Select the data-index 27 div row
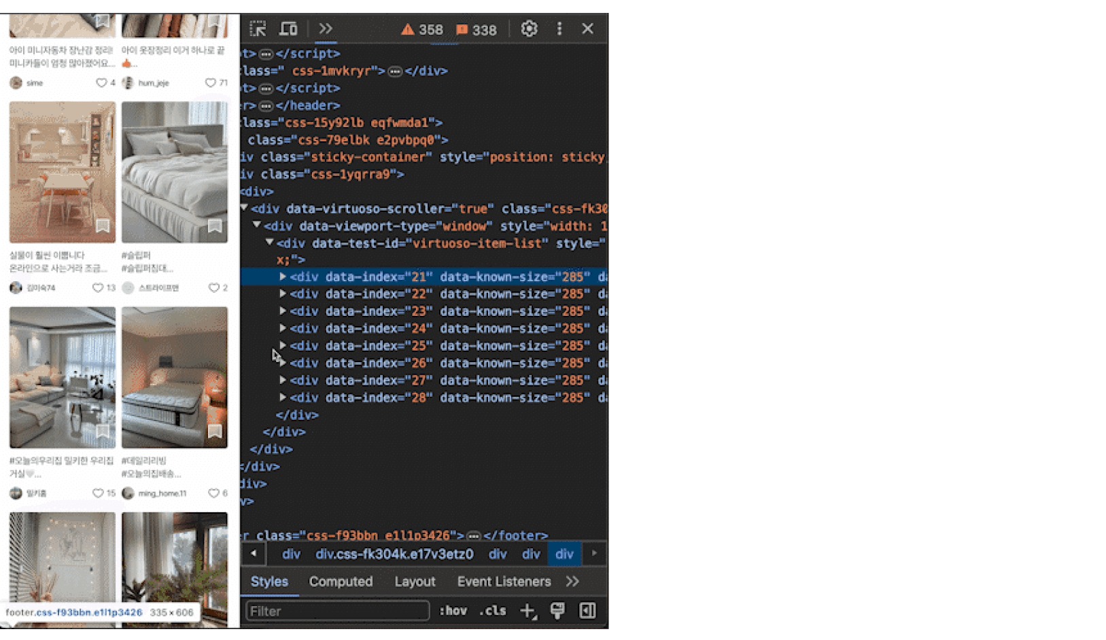This screenshot has height=640, width=1106. 424,380
